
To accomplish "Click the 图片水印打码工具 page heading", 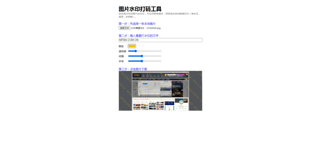I will pyautogui.click(x=140, y=9).
